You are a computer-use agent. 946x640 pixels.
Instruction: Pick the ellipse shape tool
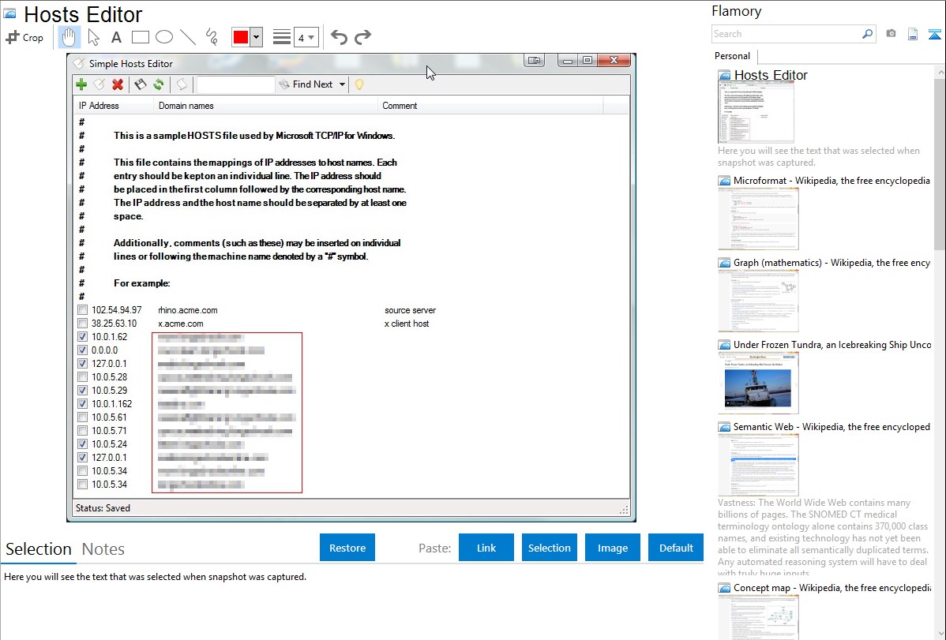[164, 37]
